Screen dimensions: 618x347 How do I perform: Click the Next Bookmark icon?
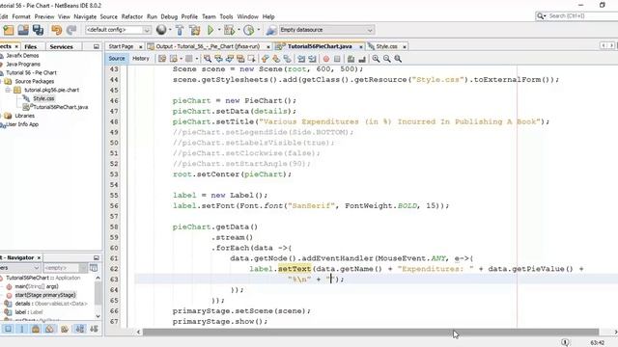[276, 59]
